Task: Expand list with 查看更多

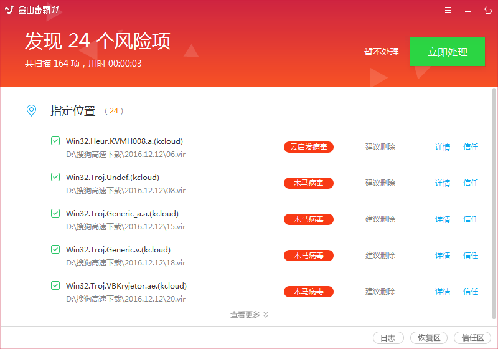Action: tap(249, 315)
